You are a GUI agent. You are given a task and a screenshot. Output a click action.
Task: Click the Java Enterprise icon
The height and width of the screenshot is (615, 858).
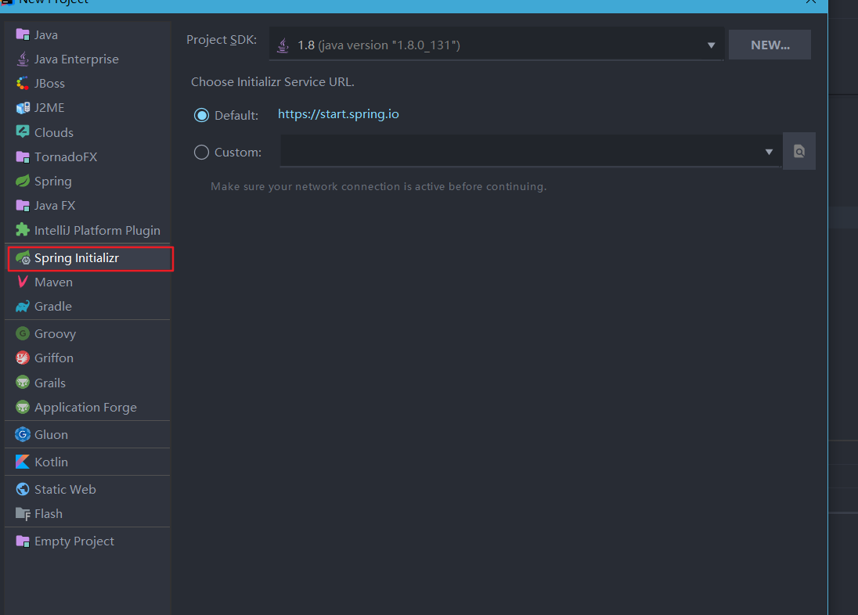coord(23,59)
